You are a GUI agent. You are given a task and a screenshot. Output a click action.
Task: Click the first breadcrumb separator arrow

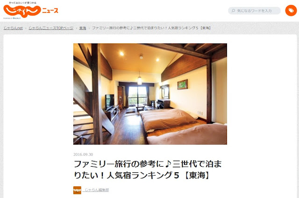26,28
